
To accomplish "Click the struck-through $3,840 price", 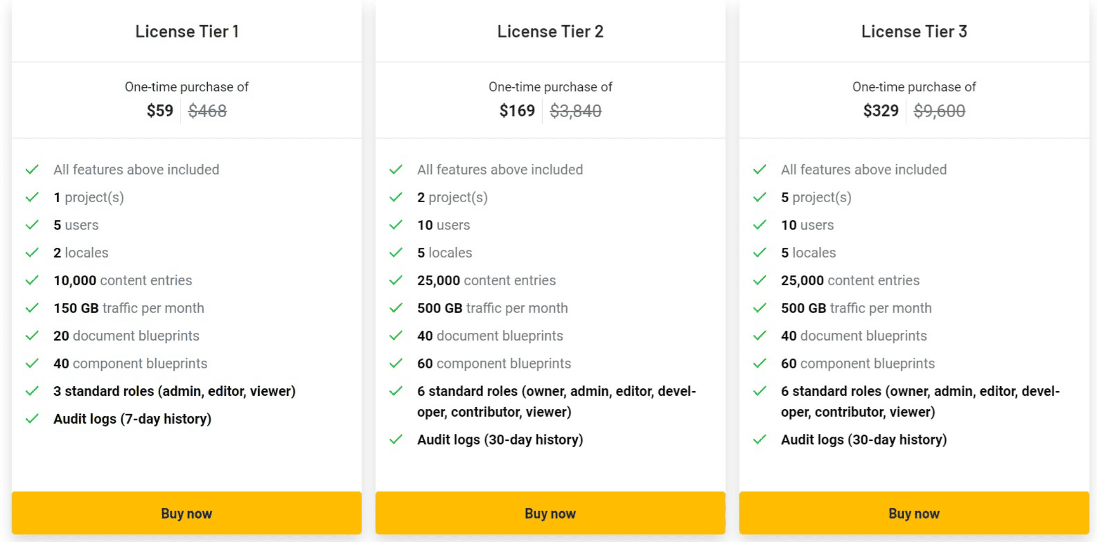I will pyautogui.click(x=576, y=111).
